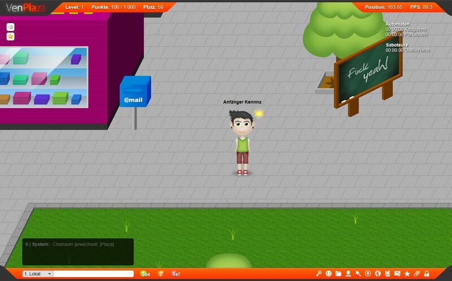Click the green cube currency counter 304
Screen dimensions: 452x281
(145, 274)
